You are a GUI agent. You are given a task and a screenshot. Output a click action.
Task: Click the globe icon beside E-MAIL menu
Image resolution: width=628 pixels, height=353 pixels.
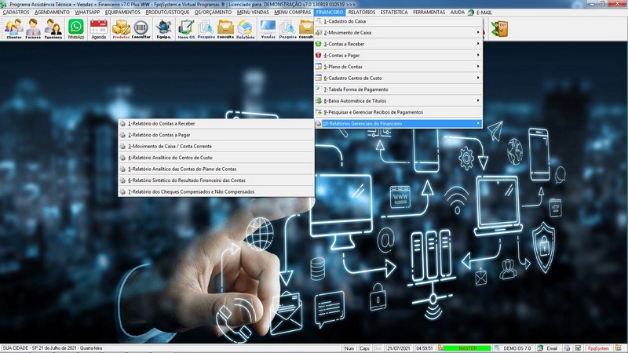(x=471, y=13)
